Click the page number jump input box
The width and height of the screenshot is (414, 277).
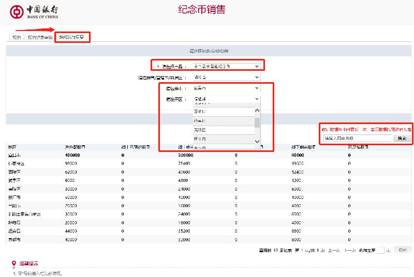(380, 250)
